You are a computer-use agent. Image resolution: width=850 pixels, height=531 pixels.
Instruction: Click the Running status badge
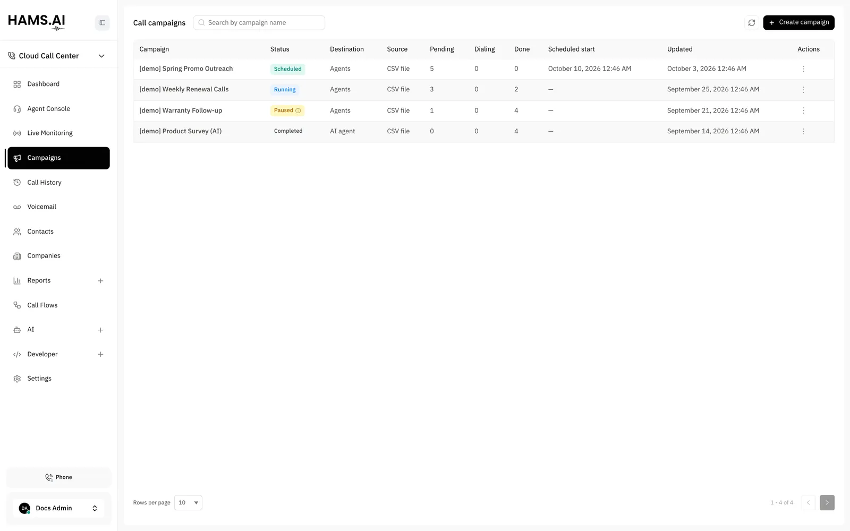[285, 90]
